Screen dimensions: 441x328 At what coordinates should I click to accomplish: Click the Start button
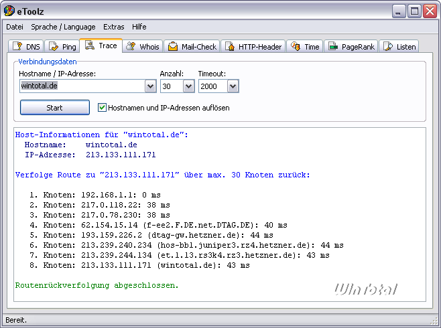click(55, 108)
